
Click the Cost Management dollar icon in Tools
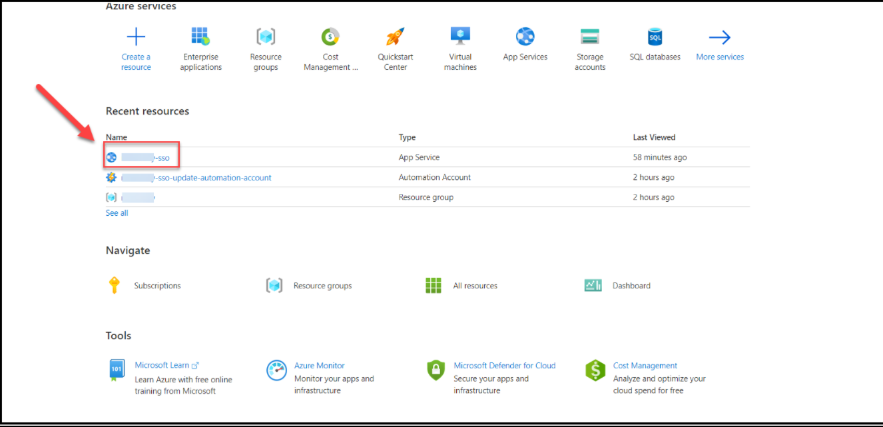tap(595, 370)
